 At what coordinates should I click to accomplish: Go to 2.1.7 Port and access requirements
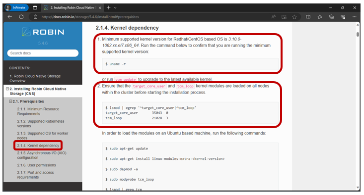[x=35, y=175]
